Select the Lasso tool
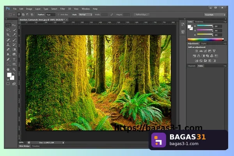 [x=8, y=30]
